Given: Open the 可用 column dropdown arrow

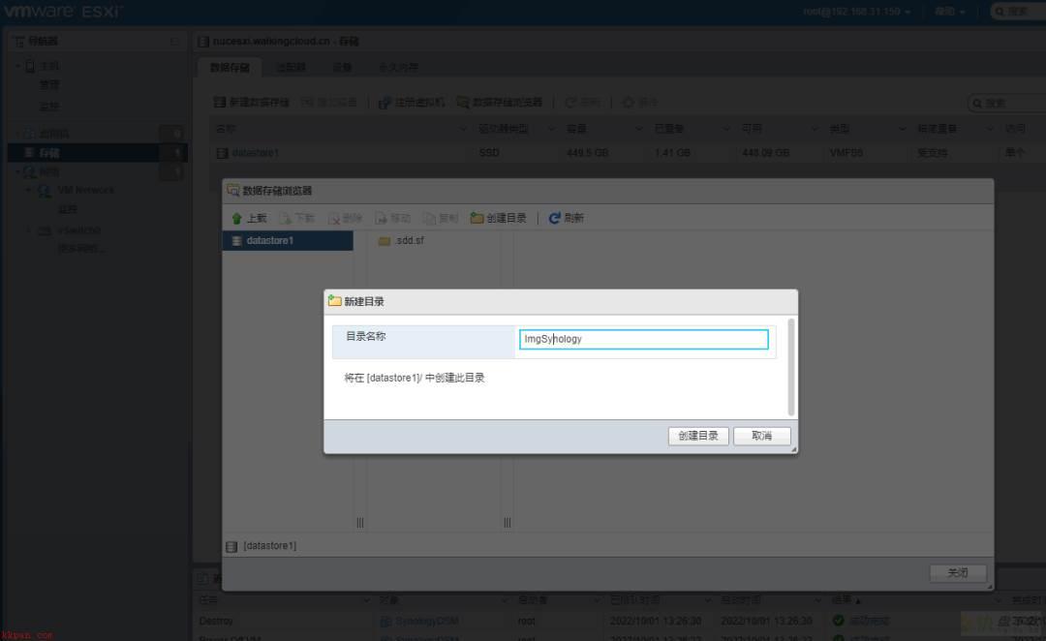Looking at the screenshot, I should 814,129.
